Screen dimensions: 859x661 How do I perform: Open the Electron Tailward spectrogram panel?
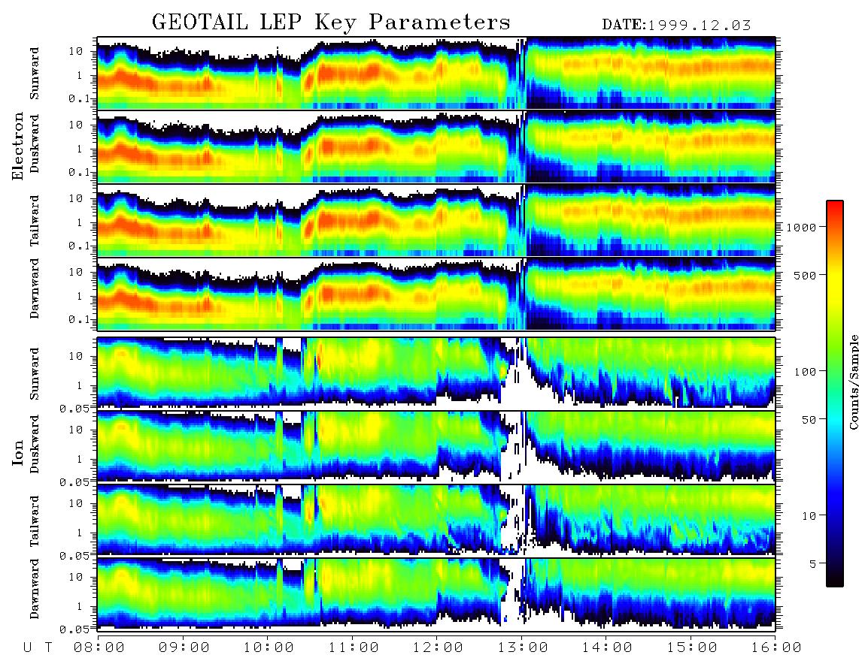[x=436, y=220]
